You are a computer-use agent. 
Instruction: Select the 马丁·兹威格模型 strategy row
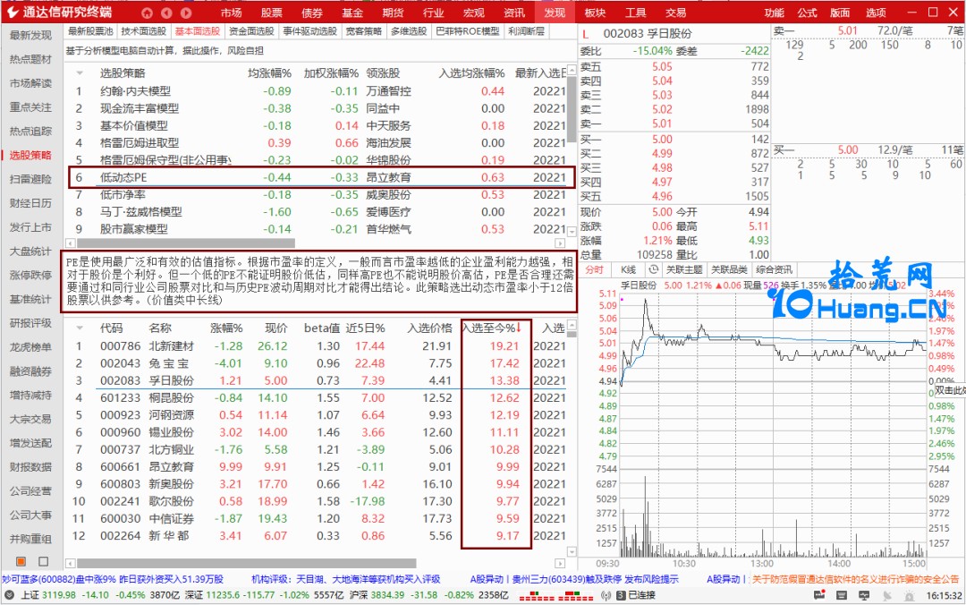point(320,212)
